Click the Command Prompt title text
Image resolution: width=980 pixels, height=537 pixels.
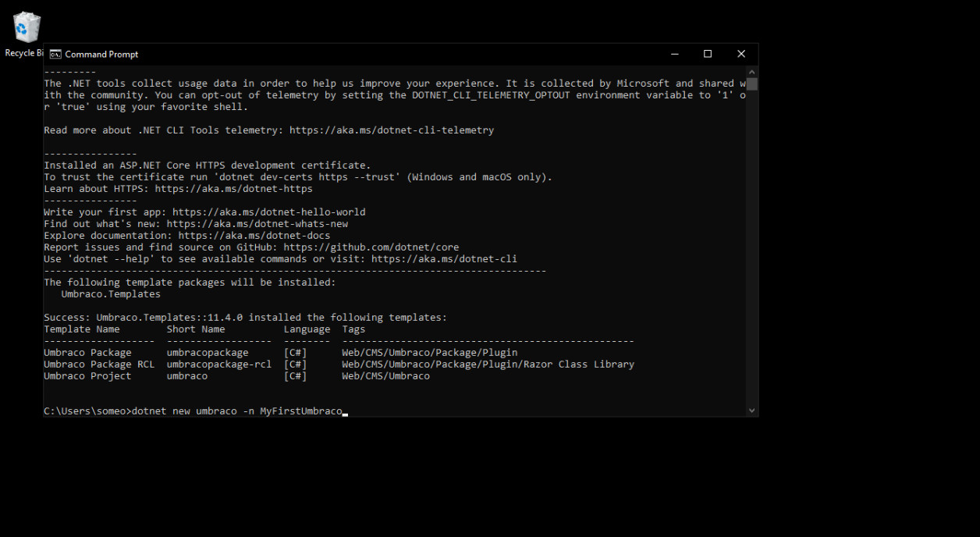click(101, 55)
